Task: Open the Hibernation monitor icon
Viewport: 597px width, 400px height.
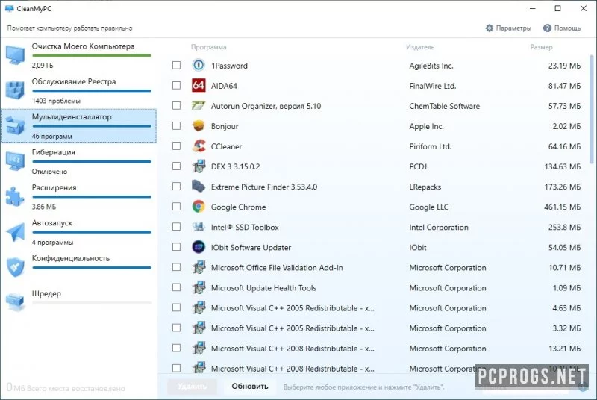Action: (x=15, y=161)
